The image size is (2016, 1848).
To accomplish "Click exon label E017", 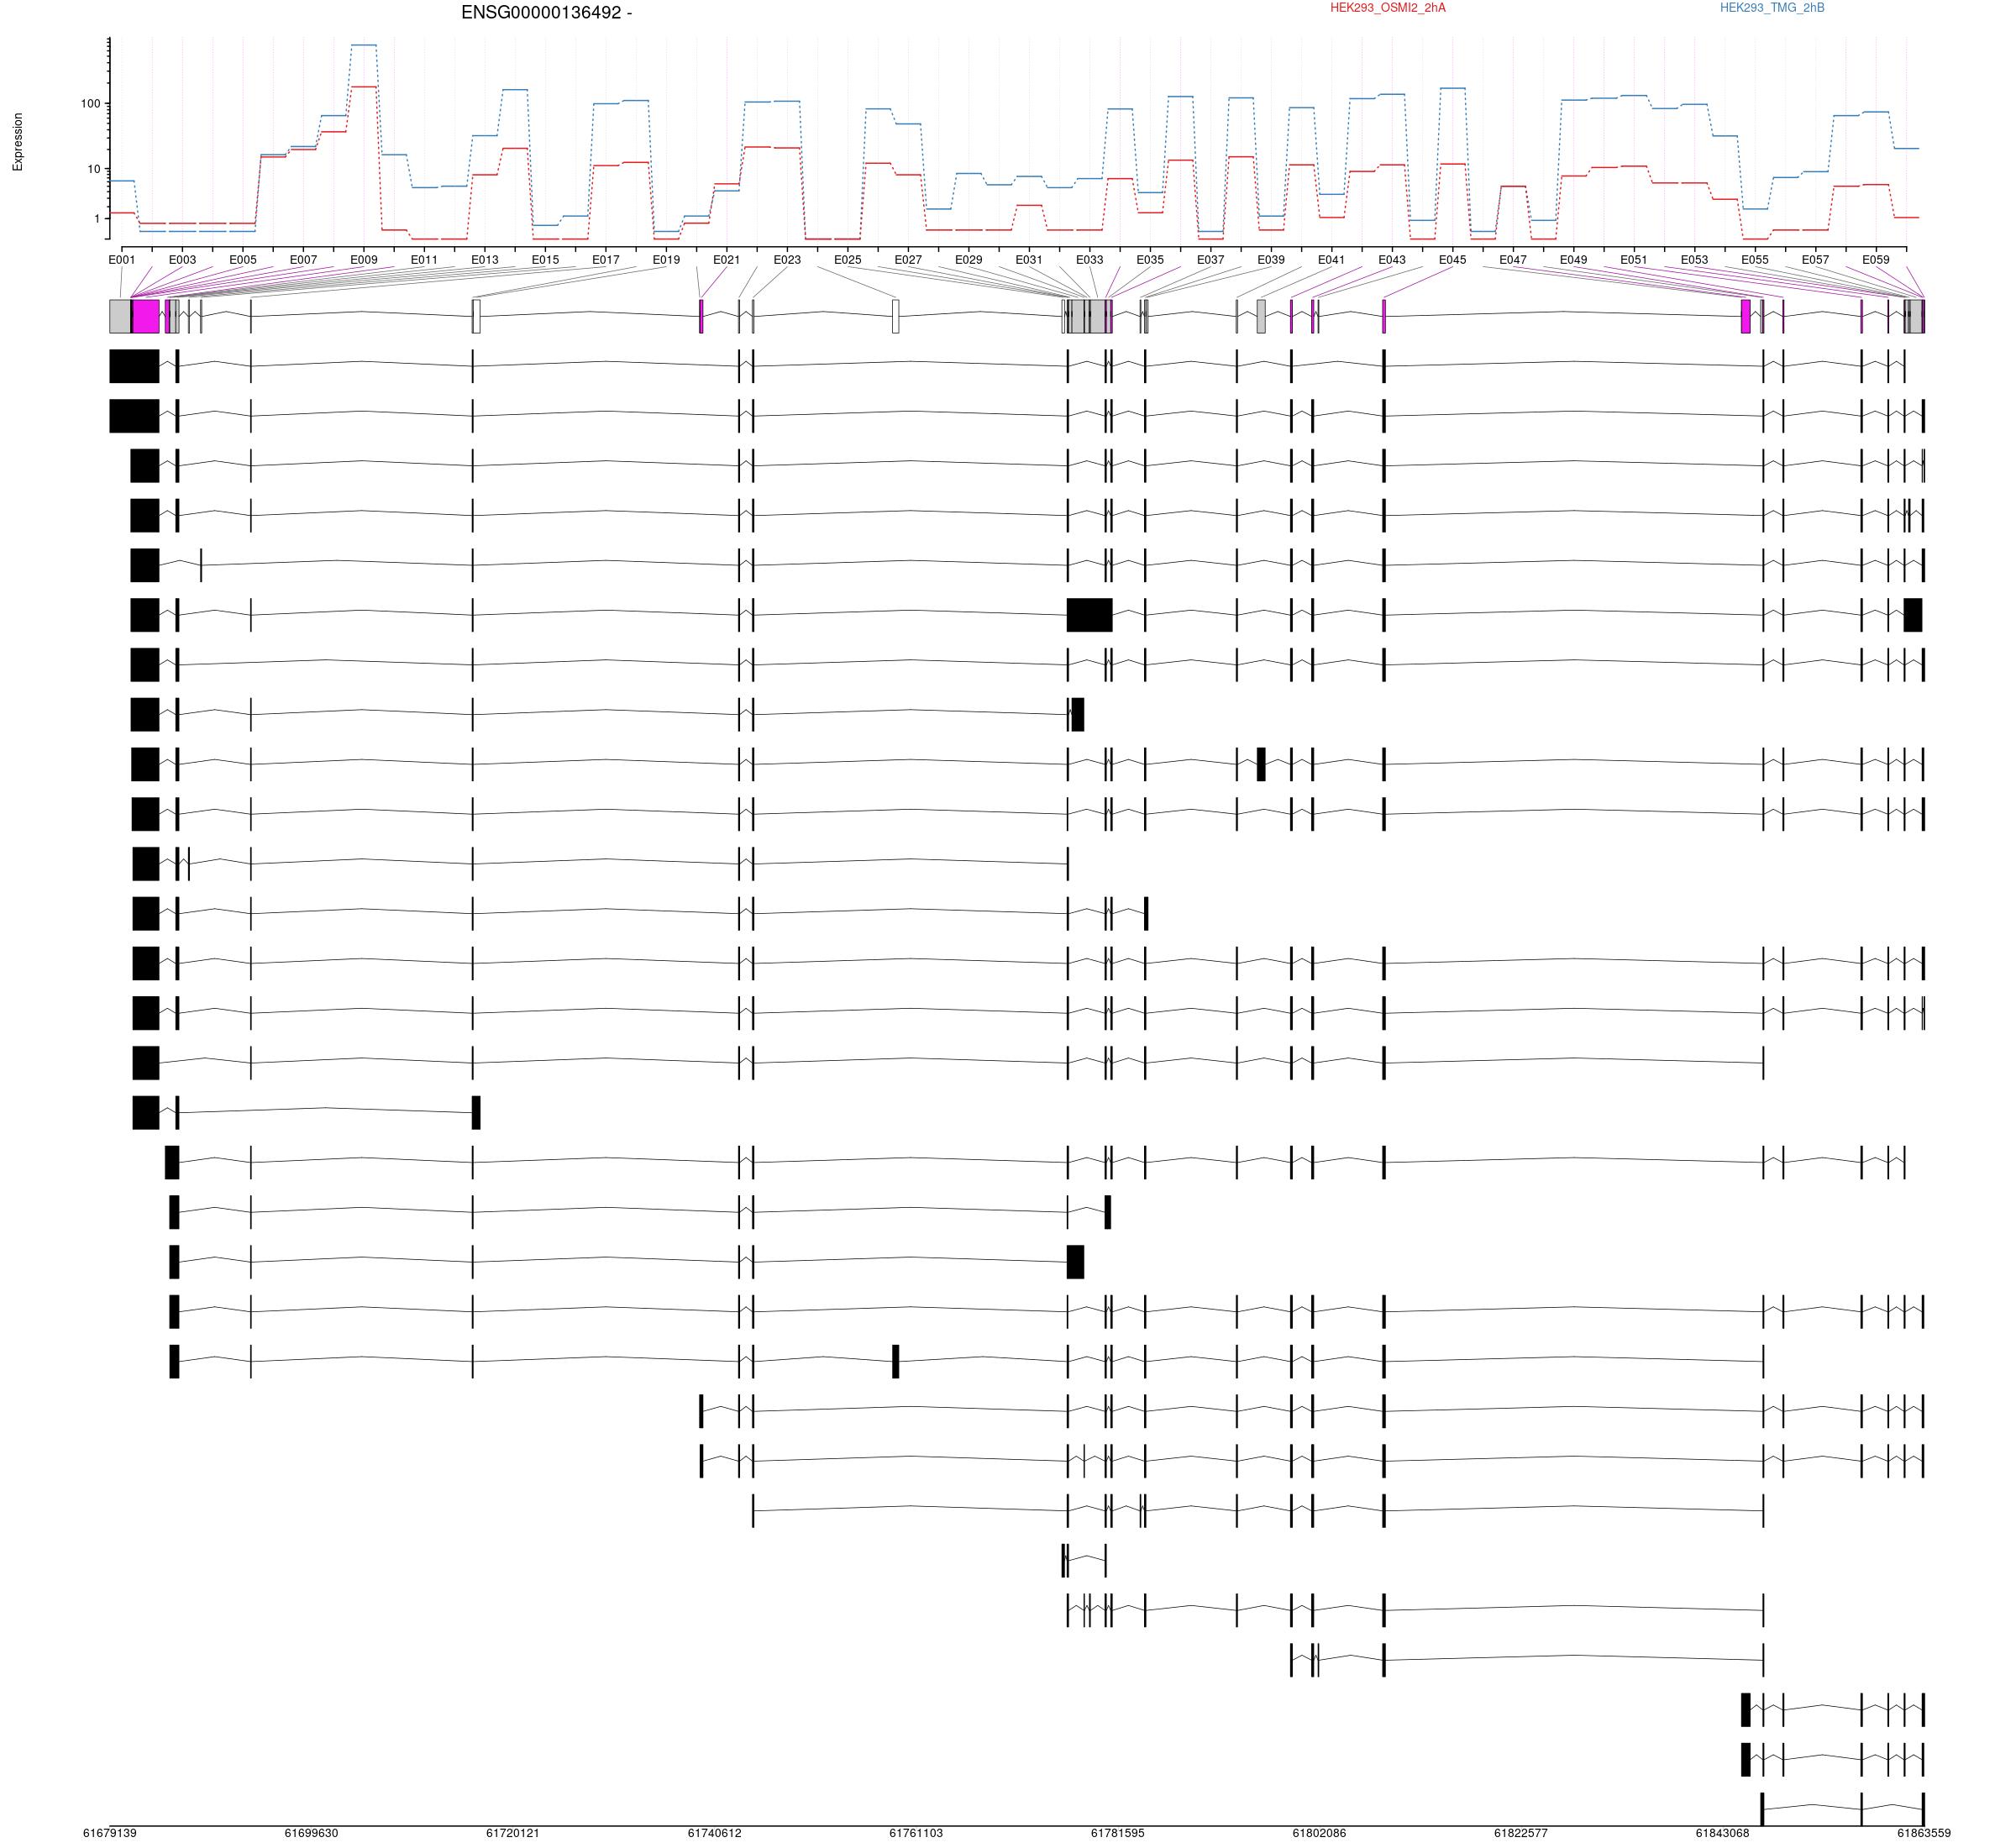I will point(606,260).
